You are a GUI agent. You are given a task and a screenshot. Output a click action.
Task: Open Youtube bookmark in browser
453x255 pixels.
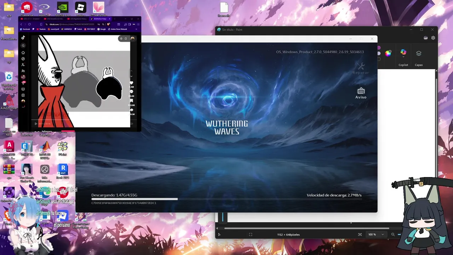[41, 29]
